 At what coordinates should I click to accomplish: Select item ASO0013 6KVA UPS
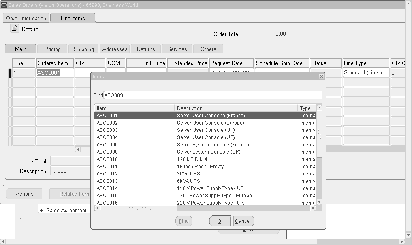pos(205,181)
